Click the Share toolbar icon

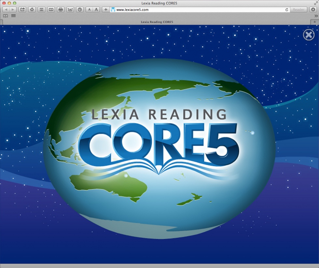point(22,9)
